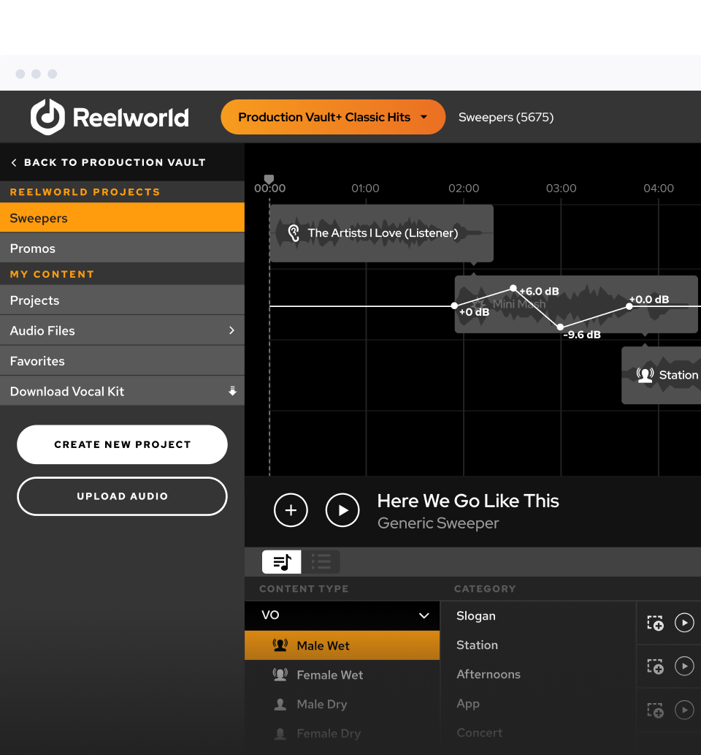Switch to the music playlist view icon
The height and width of the screenshot is (755, 701).
(282, 561)
